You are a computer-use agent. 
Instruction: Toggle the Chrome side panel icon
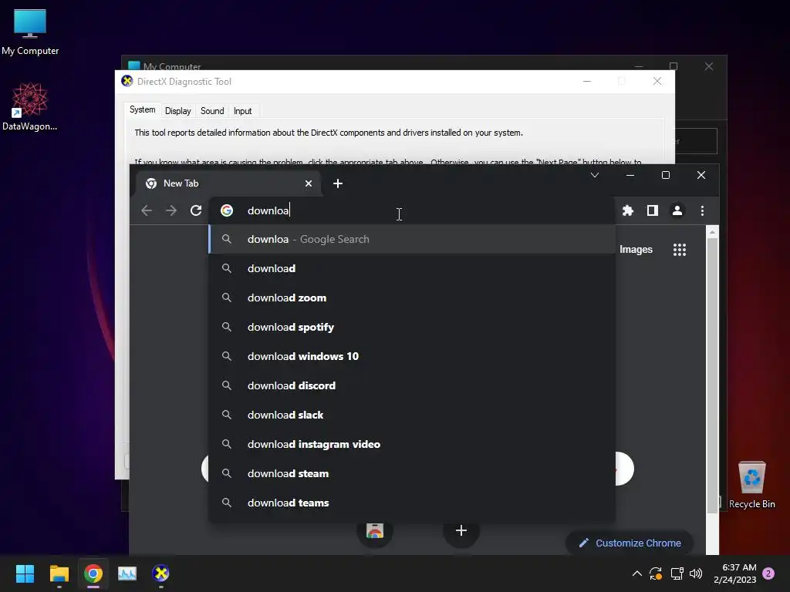coord(653,210)
